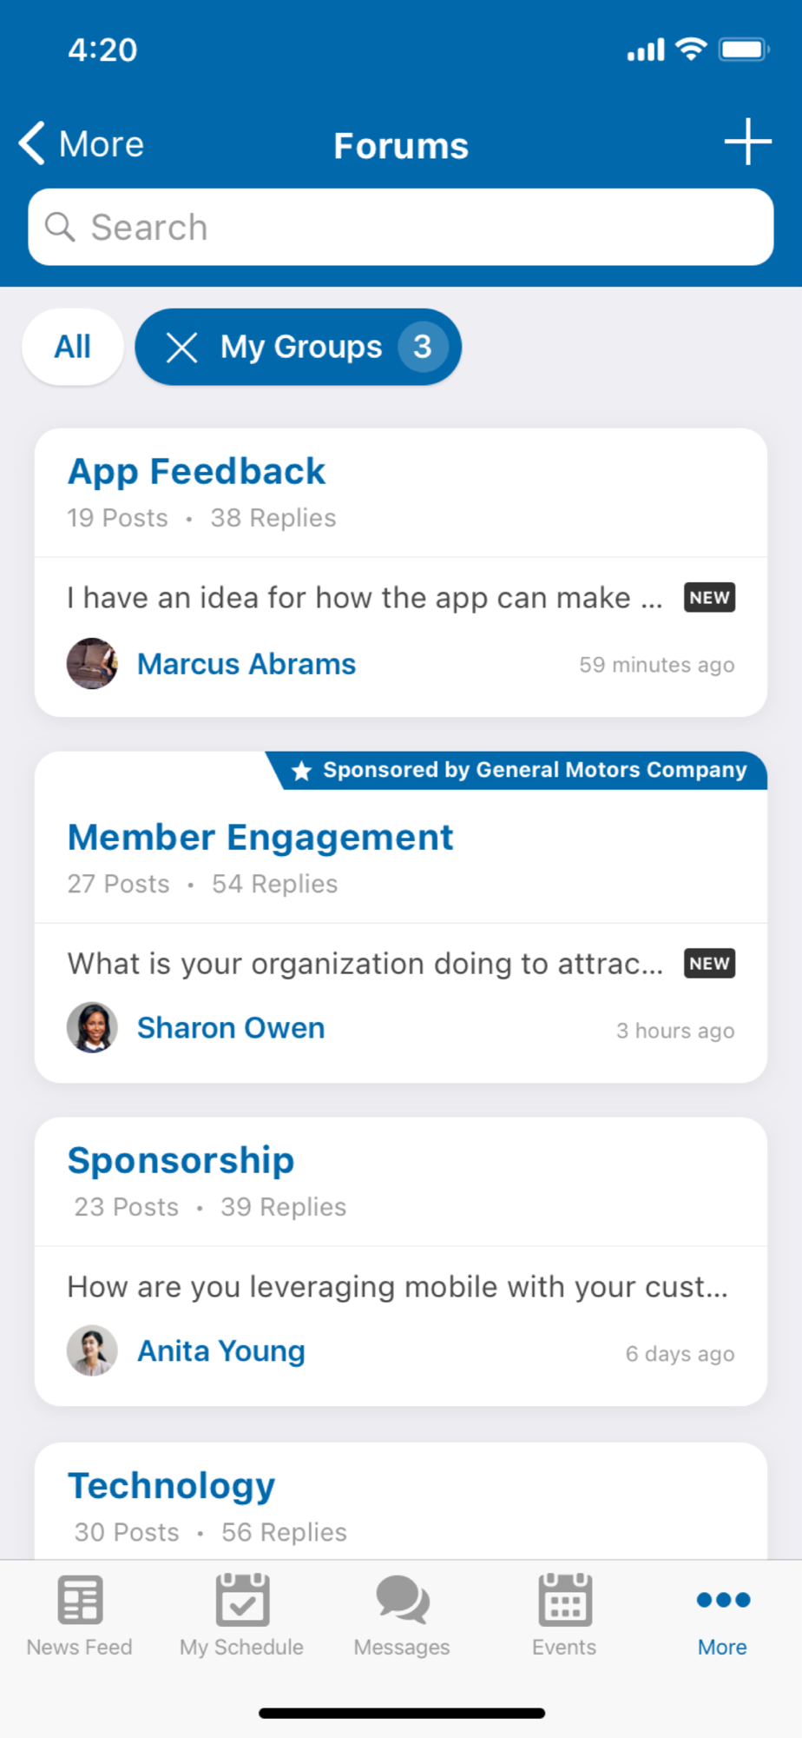Open the Sponsorship forum title
This screenshot has height=1738, width=802.
tap(181, 1161)
